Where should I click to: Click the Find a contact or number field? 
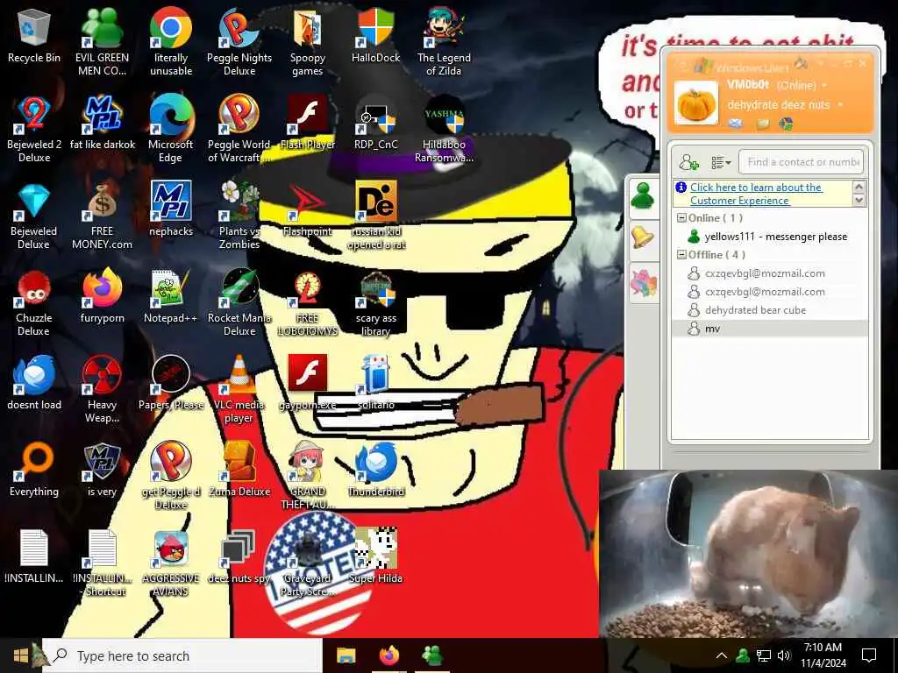tap(802, 162)
